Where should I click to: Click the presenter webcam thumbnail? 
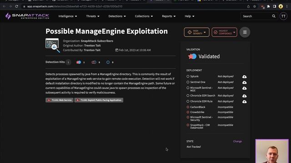click(272, 151)
